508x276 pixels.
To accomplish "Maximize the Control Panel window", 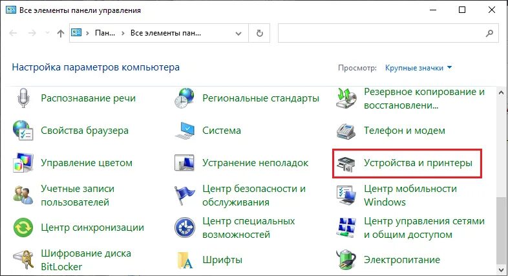I will 462,10.
